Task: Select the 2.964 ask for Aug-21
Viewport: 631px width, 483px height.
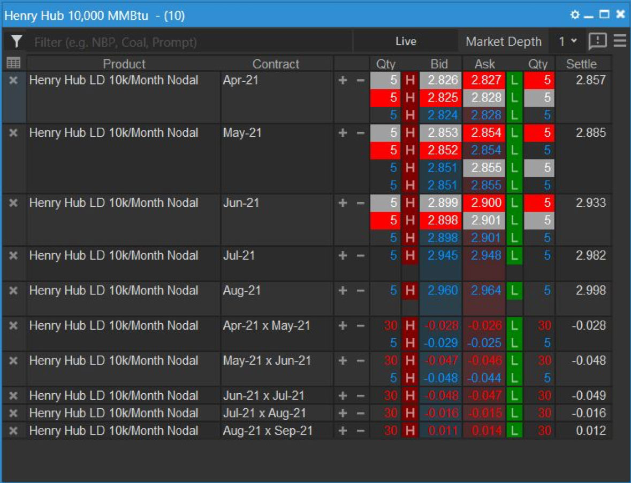Action: (484, 290)
